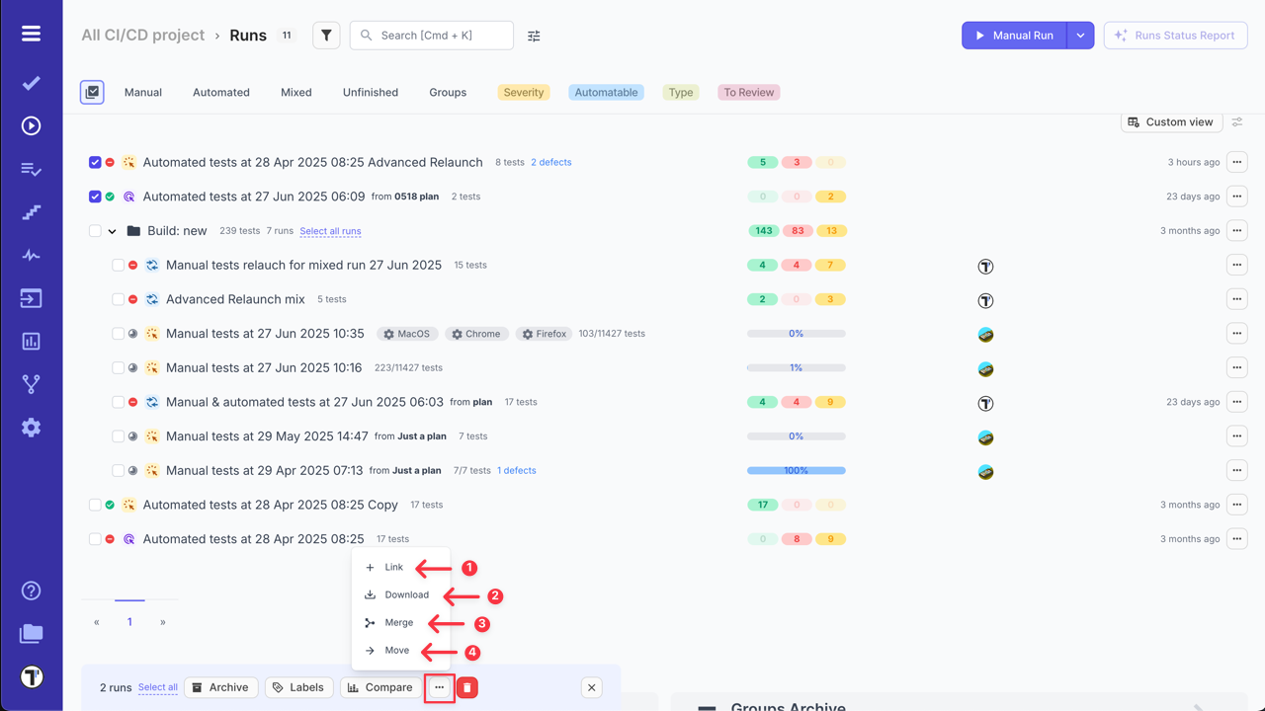
Task: Open the filter funnel icon next to Runs
Action: click(x=326, y=35)
